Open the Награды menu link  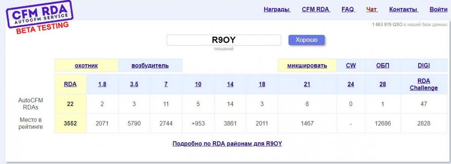click(x=277, y=9)
